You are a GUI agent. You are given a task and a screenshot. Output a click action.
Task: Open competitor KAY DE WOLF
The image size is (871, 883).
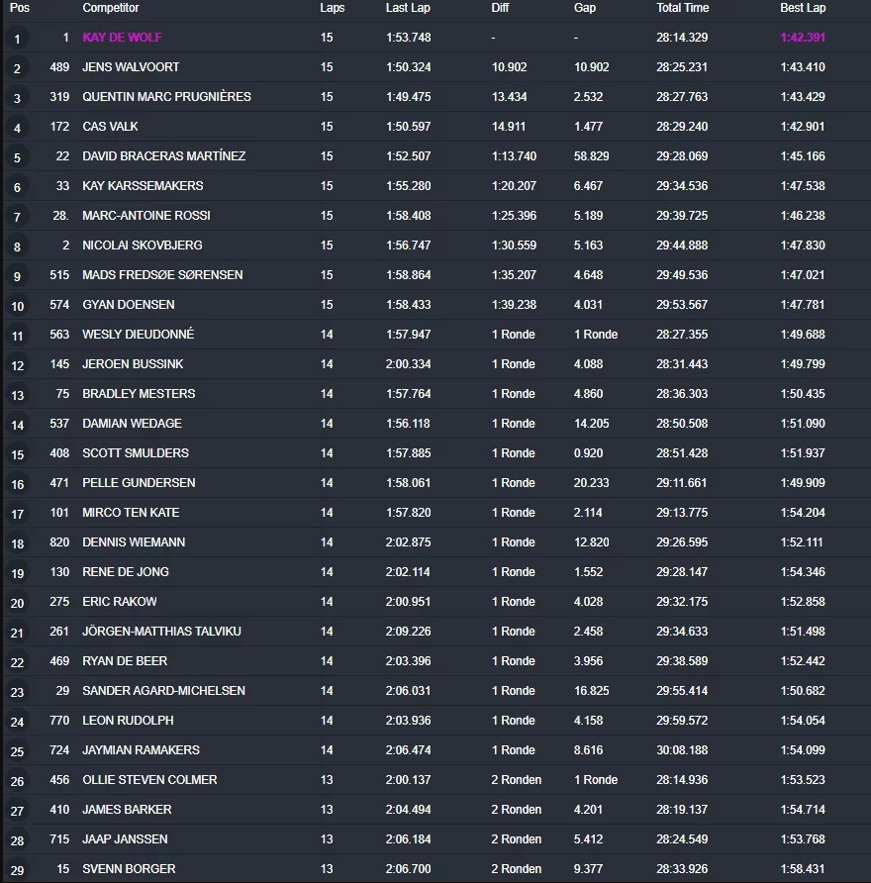[x=122, y=38]
